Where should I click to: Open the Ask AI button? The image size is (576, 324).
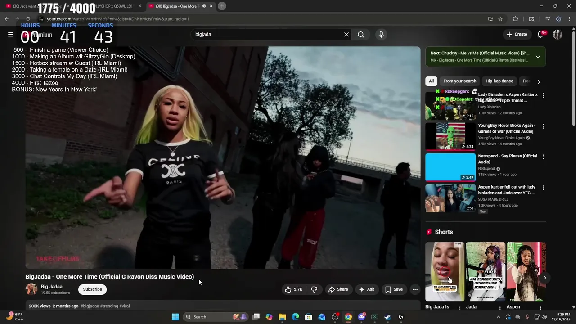point(366,289)
